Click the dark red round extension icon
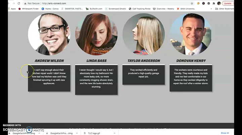Screen dimensions: 242x135 (x=204, y=3)
